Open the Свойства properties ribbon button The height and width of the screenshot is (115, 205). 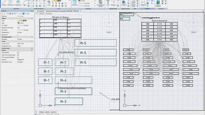[x=75, y=3]
